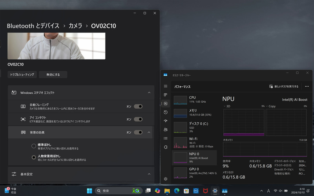The width and height of the screenshot is (314, 196).
Task: Go to Bluetooth とデバイス breadcrumb
Action: pyautogui.click(x=33, y=26)
